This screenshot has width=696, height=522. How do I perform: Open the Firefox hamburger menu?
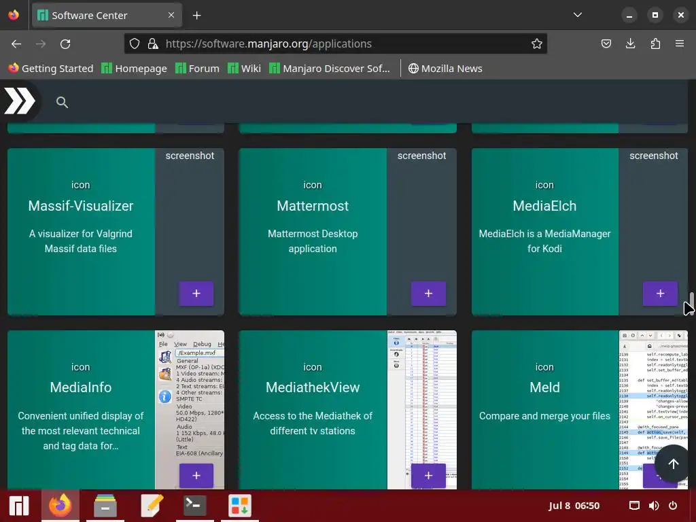point(680,43)
